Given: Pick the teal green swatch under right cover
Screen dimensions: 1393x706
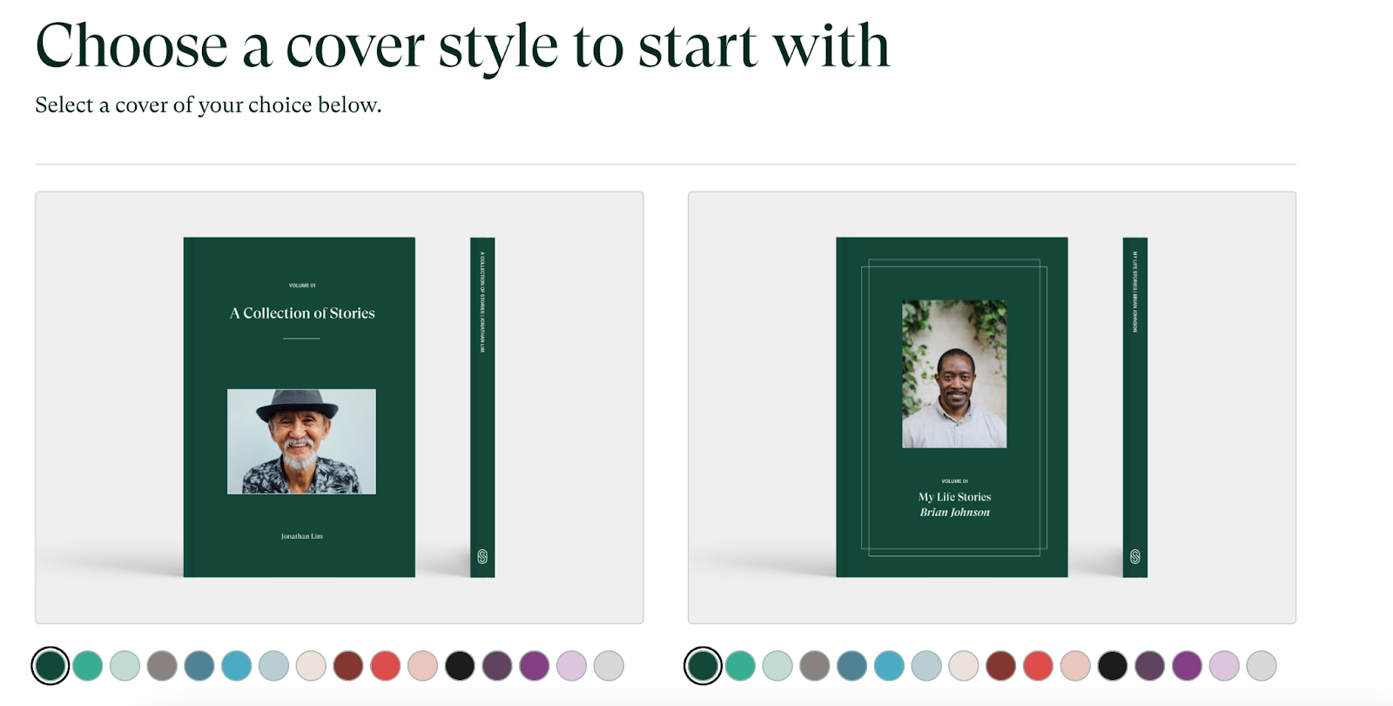Looking at the screenshot, I should click(x=741, y=666).
